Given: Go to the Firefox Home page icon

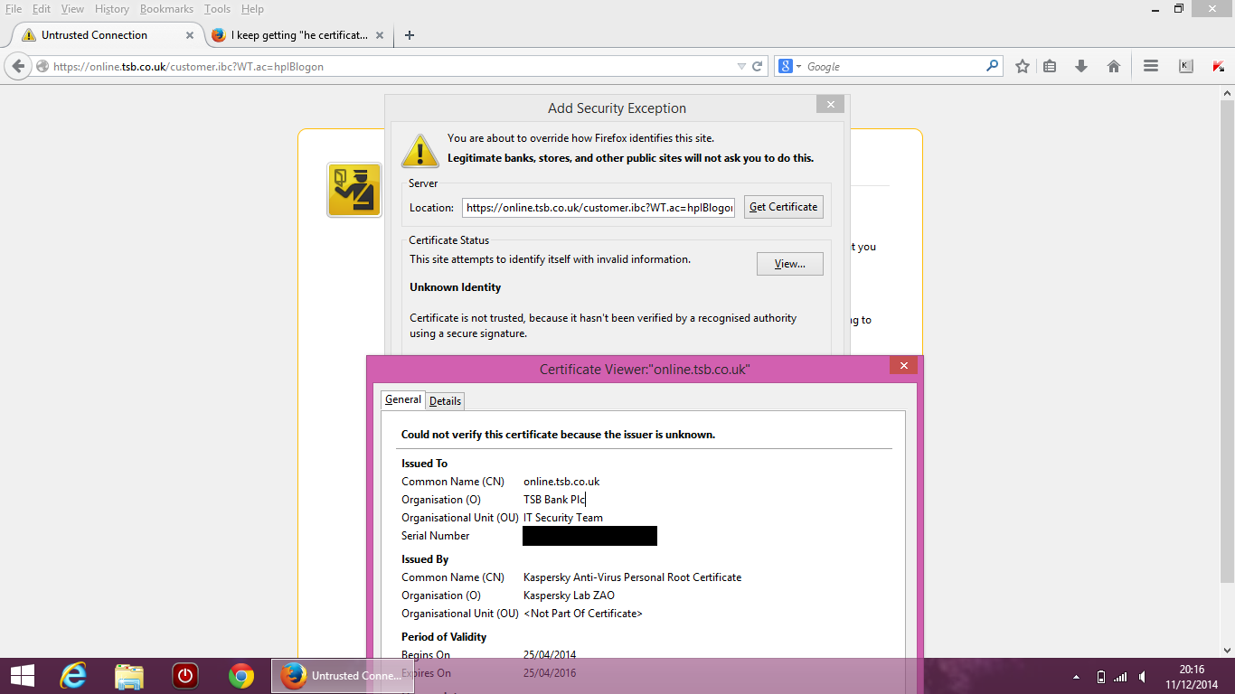Looking at the screenshot, I should 1114,66.
